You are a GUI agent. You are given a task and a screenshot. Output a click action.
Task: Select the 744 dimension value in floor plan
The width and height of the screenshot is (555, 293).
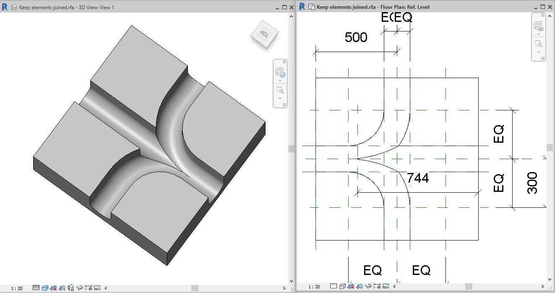(418, 178)
